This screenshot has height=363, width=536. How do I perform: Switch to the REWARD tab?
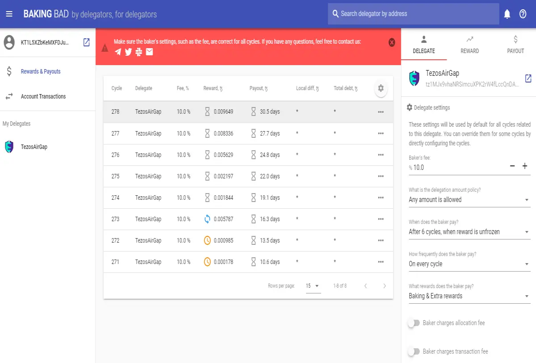pos(469,44)
